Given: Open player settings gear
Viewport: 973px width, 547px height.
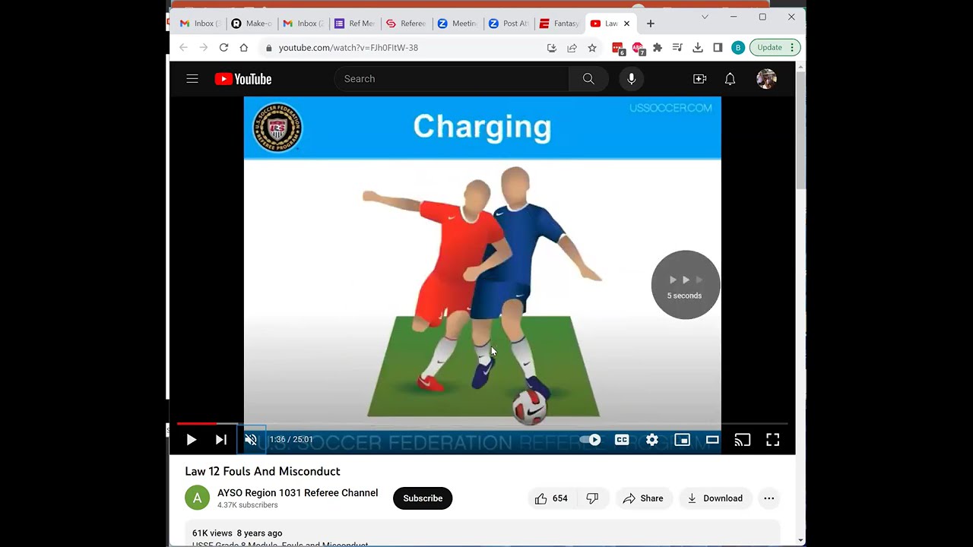Looking at the screenshot, I should 652,440.
